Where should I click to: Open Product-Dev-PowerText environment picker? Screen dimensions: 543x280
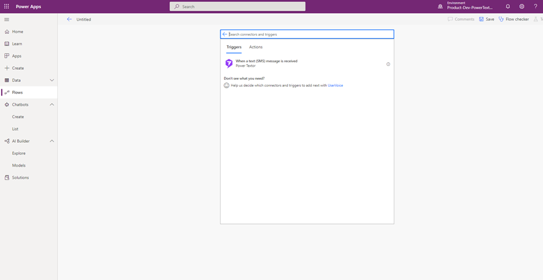(x=469, y=8)
